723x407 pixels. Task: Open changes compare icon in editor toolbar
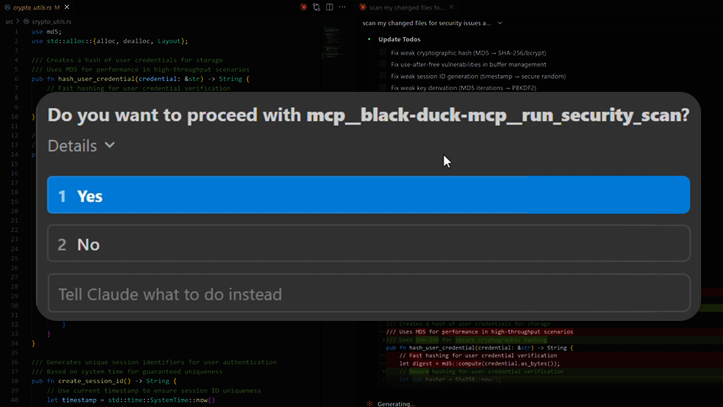317,7
